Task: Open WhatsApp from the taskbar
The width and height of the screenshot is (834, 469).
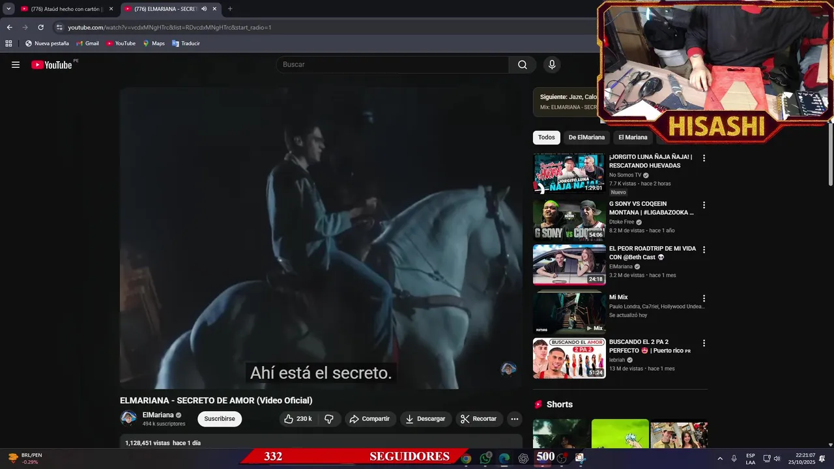Action: [485, 458]
